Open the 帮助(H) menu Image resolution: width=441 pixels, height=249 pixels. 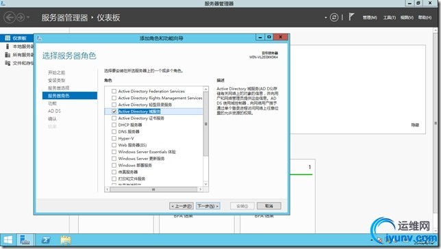click(x=425, y=17)
